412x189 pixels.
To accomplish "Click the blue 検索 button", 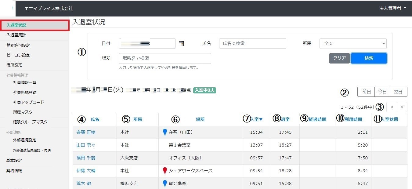I will (x=369, y=58).
